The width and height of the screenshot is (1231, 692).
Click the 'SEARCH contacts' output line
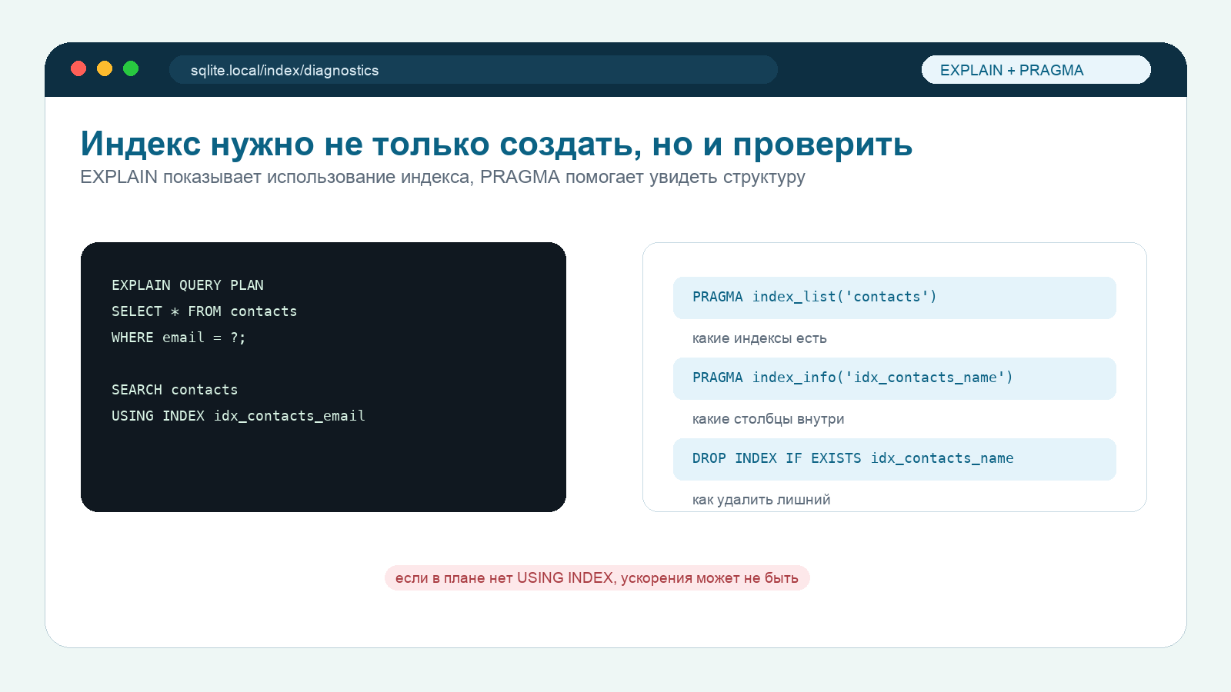pos(175,390)
